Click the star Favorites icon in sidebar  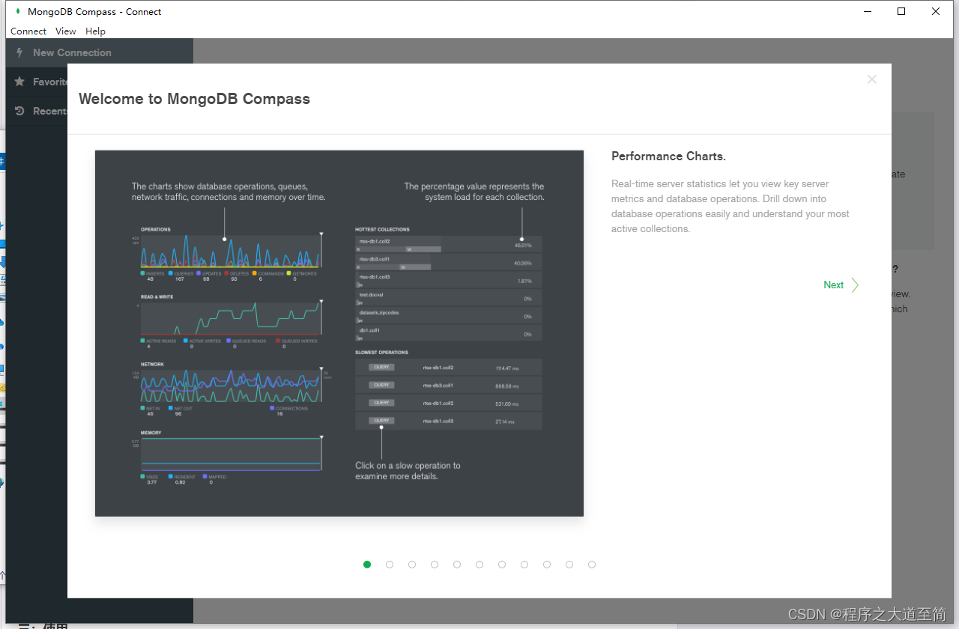pos(19,82)
